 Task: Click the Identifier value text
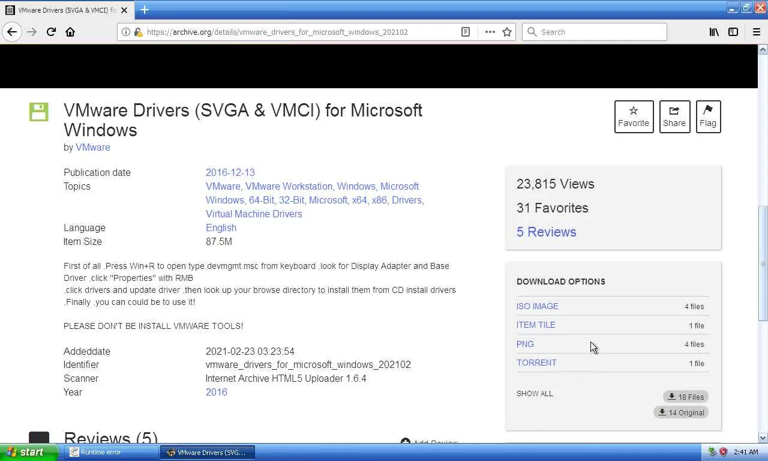[308, 364]
